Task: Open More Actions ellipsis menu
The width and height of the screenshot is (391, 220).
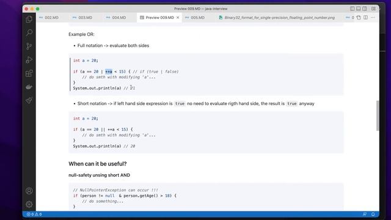Action: pyautogui.click(x=373, y=18)
